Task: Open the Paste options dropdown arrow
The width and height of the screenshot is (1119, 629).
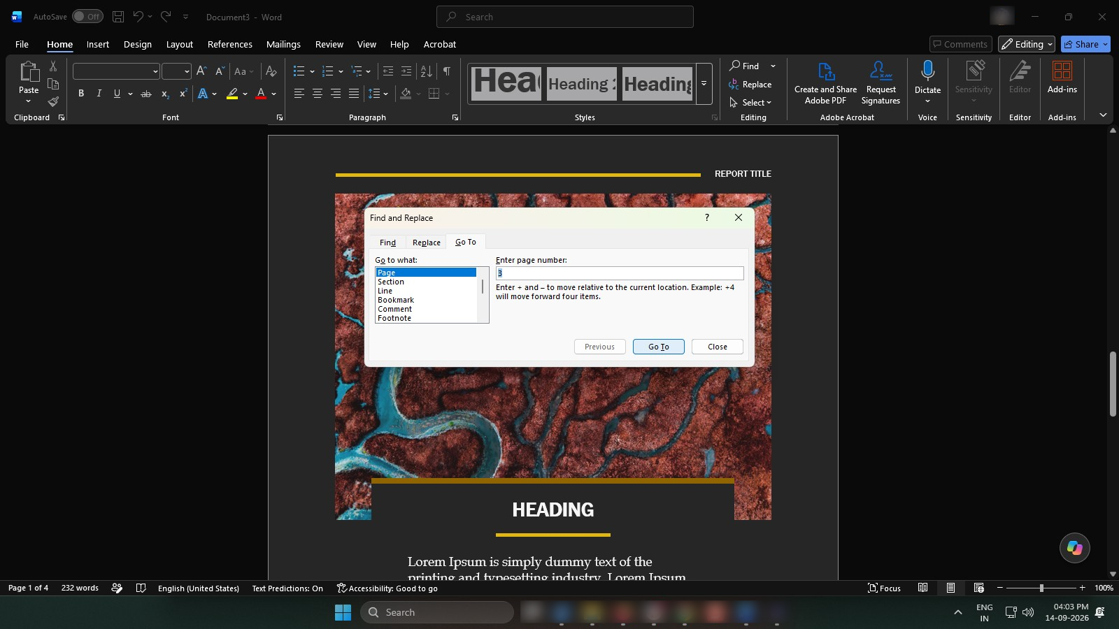Action: 29,101
